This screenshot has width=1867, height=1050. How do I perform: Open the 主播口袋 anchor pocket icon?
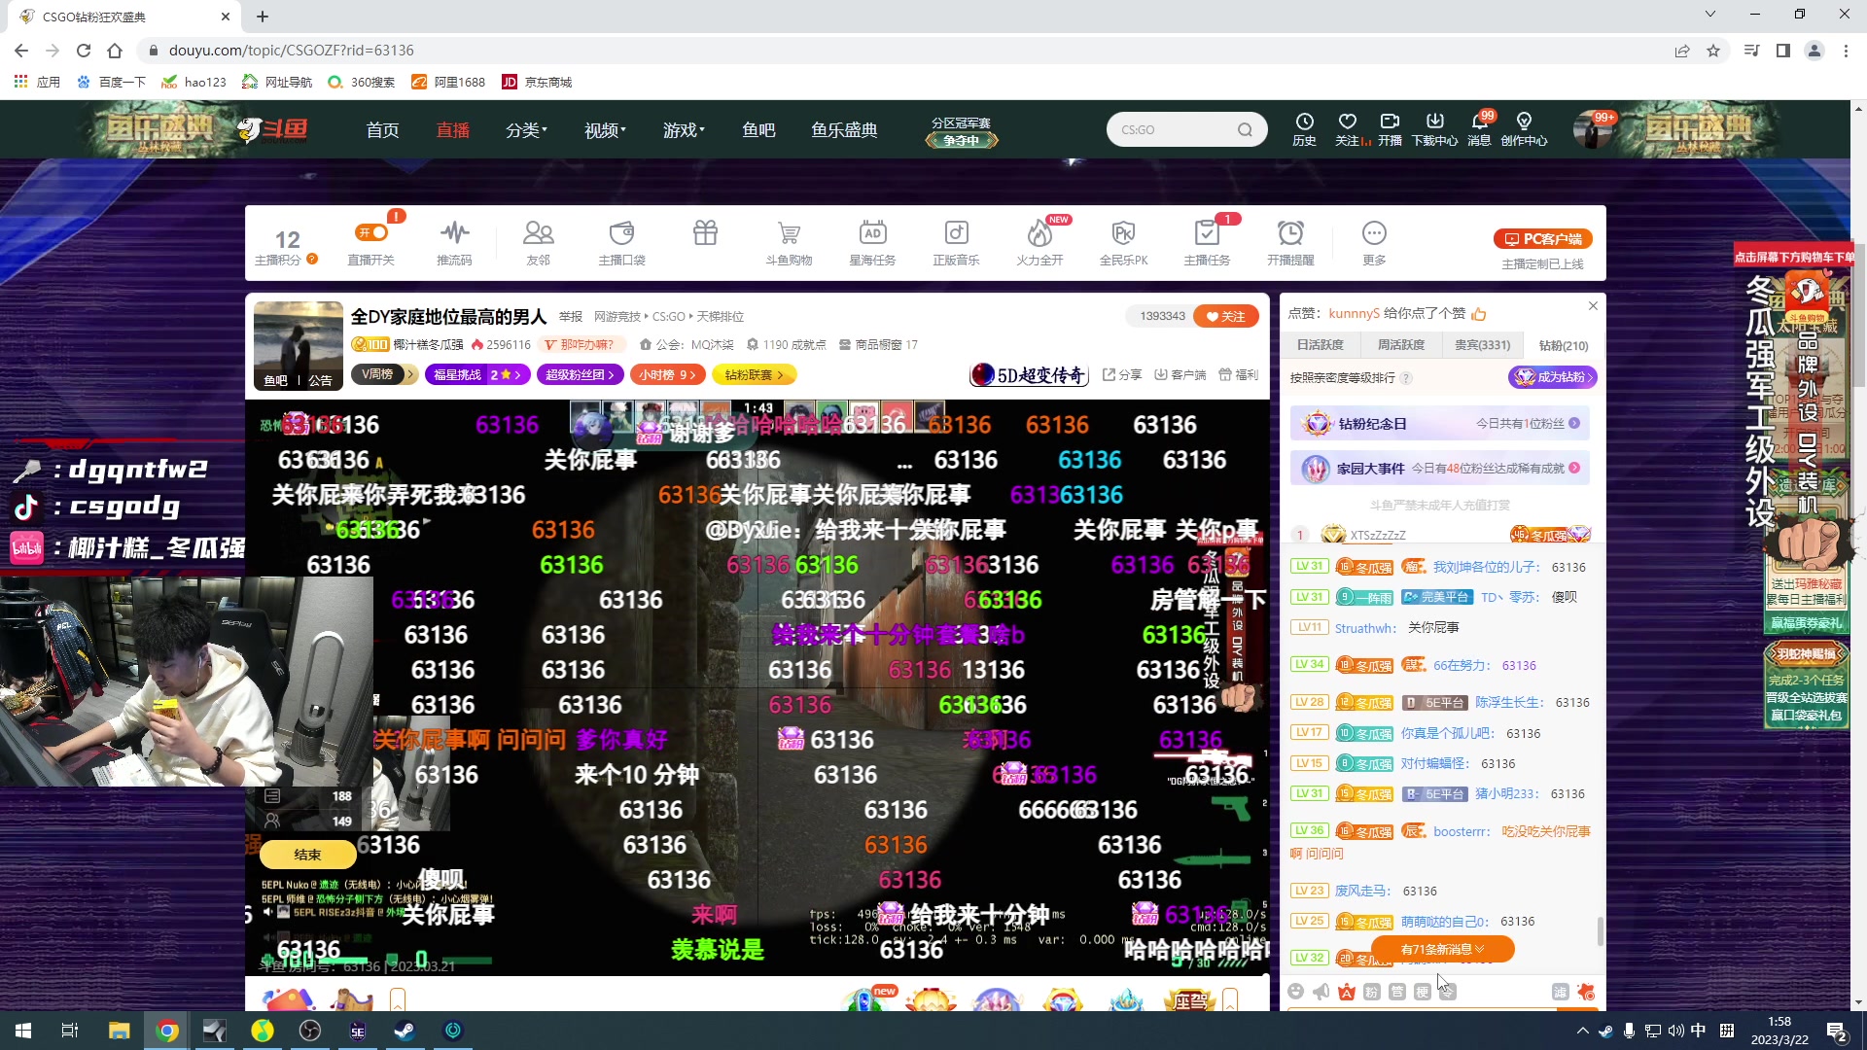coord(621,242)
